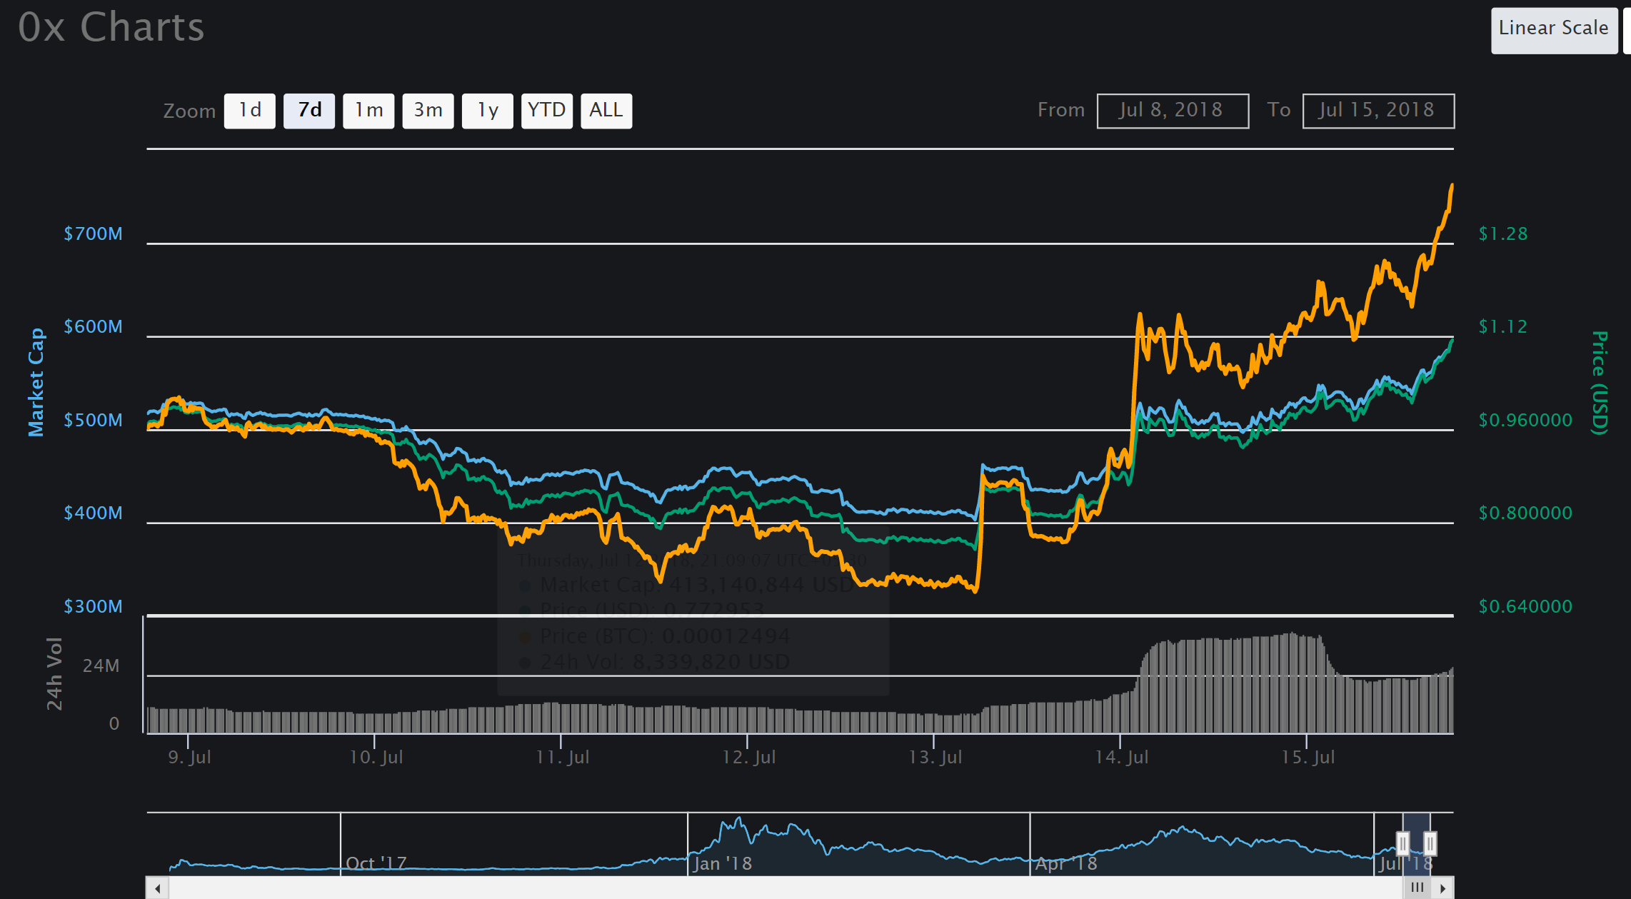Click the Price (USD) axis title

point(1600,382)
